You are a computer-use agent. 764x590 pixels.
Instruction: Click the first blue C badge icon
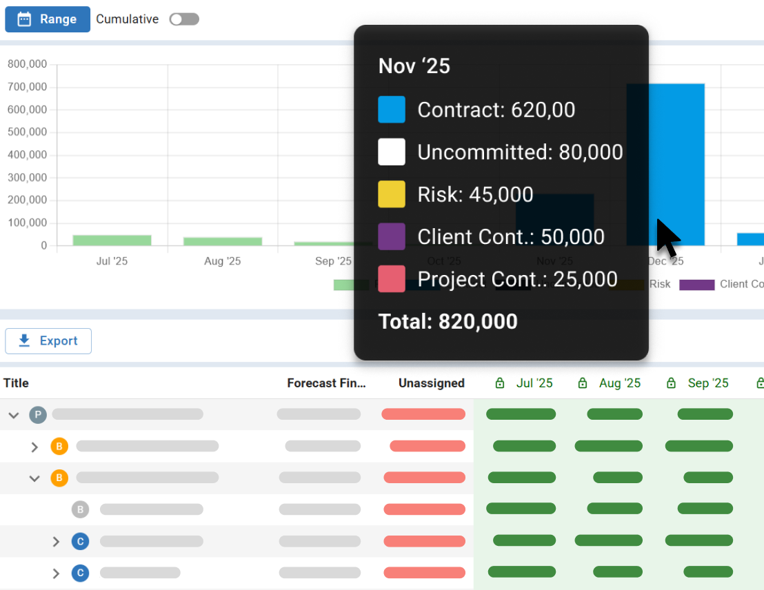[81, 541]
